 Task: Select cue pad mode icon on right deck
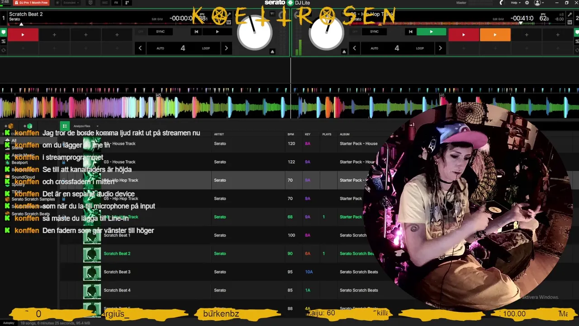[576, 32]
